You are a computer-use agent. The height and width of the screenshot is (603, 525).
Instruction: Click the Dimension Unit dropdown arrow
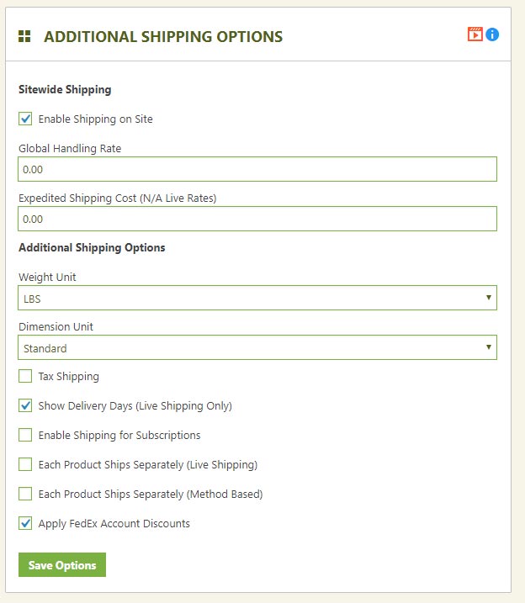(x=489, y=346)
